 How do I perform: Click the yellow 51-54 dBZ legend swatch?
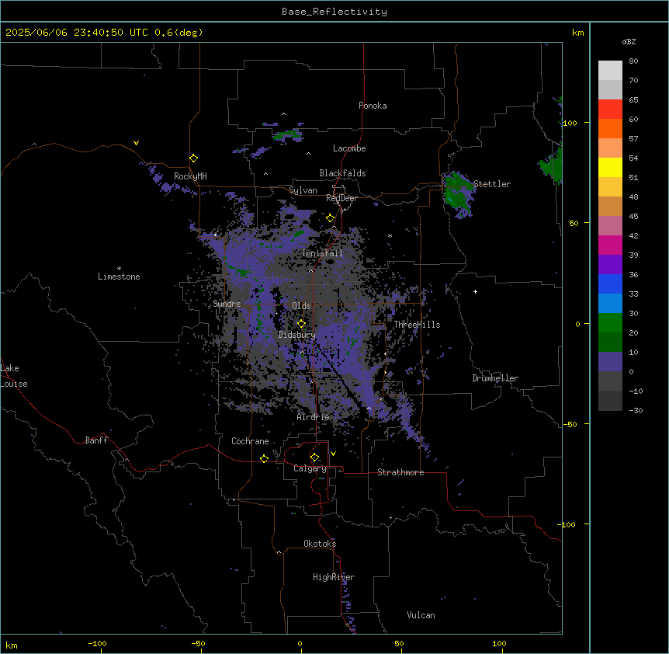(x=610, y=167)
